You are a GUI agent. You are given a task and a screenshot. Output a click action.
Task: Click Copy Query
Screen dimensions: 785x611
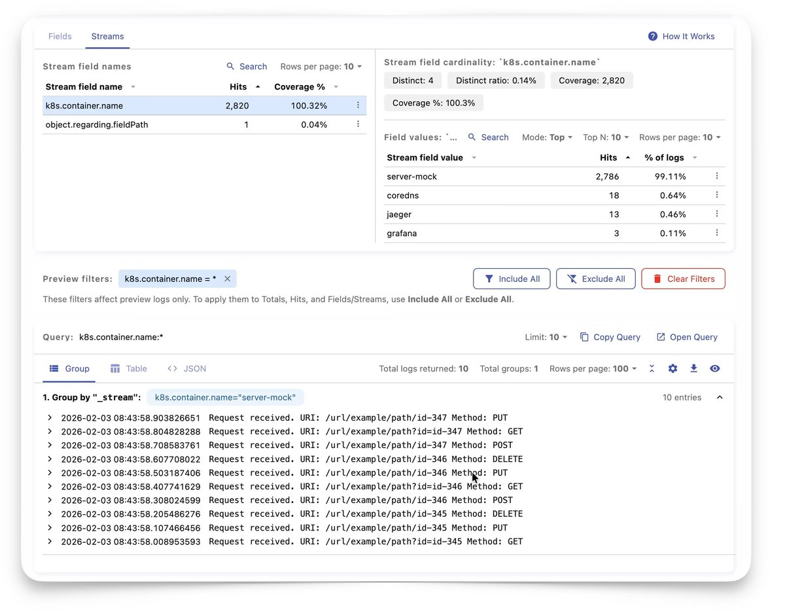(x=610, y=337)
